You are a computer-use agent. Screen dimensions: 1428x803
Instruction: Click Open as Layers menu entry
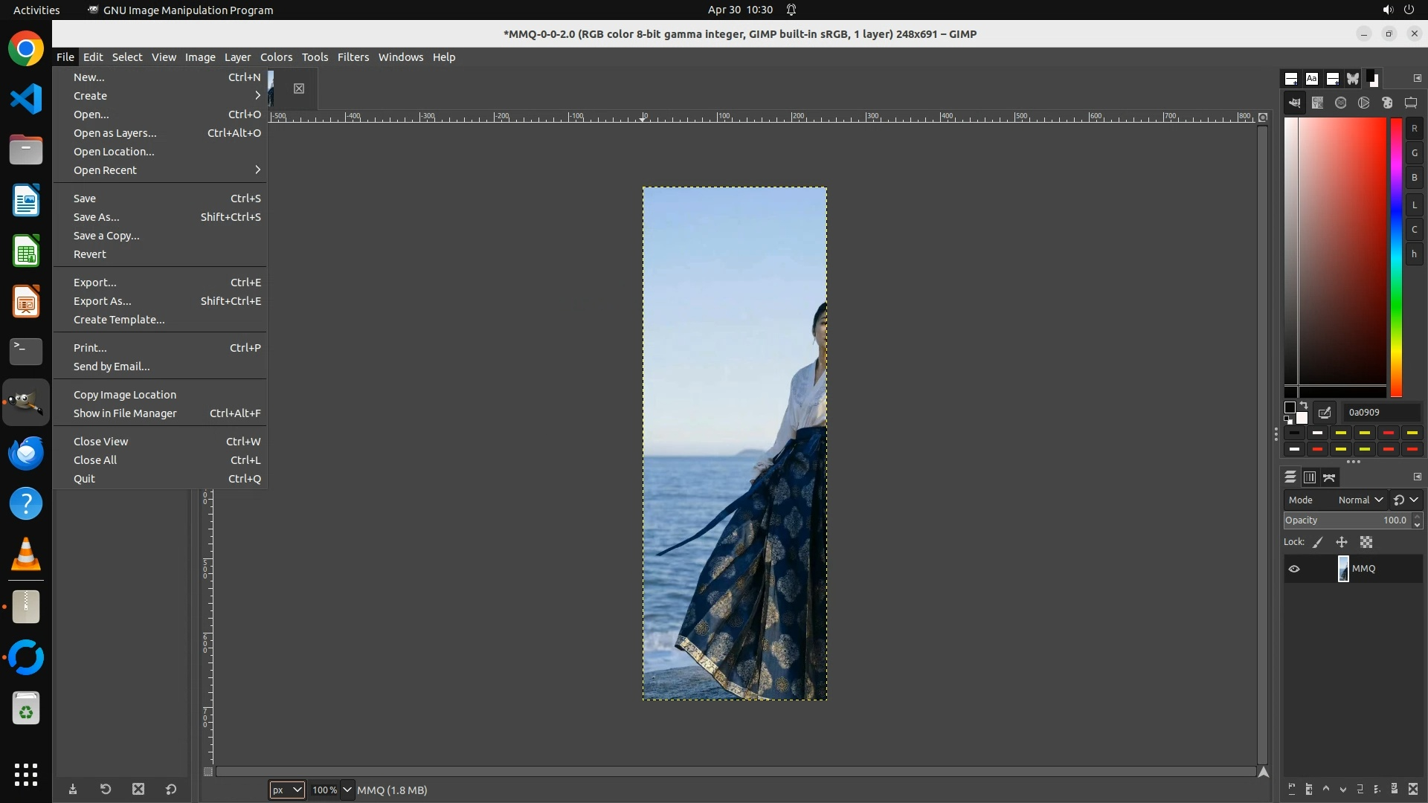point(115,133)
